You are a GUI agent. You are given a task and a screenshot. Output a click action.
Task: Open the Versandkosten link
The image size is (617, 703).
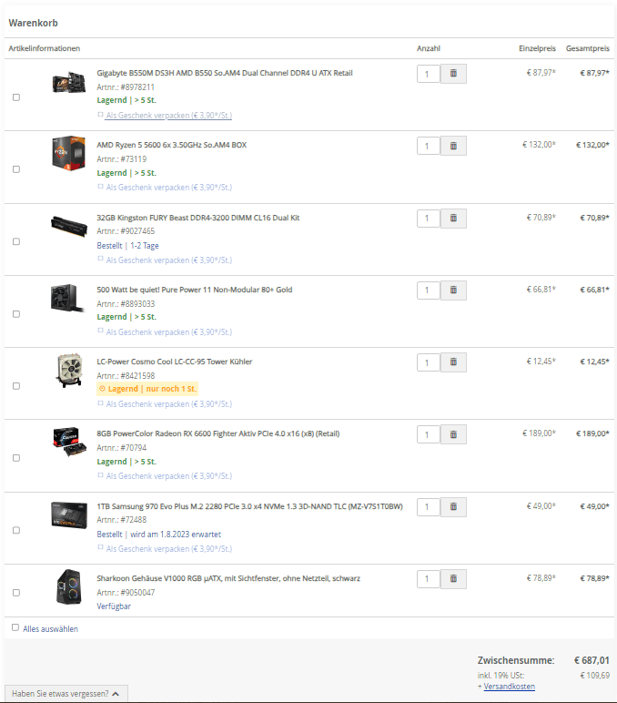click(x=509, y=687)
